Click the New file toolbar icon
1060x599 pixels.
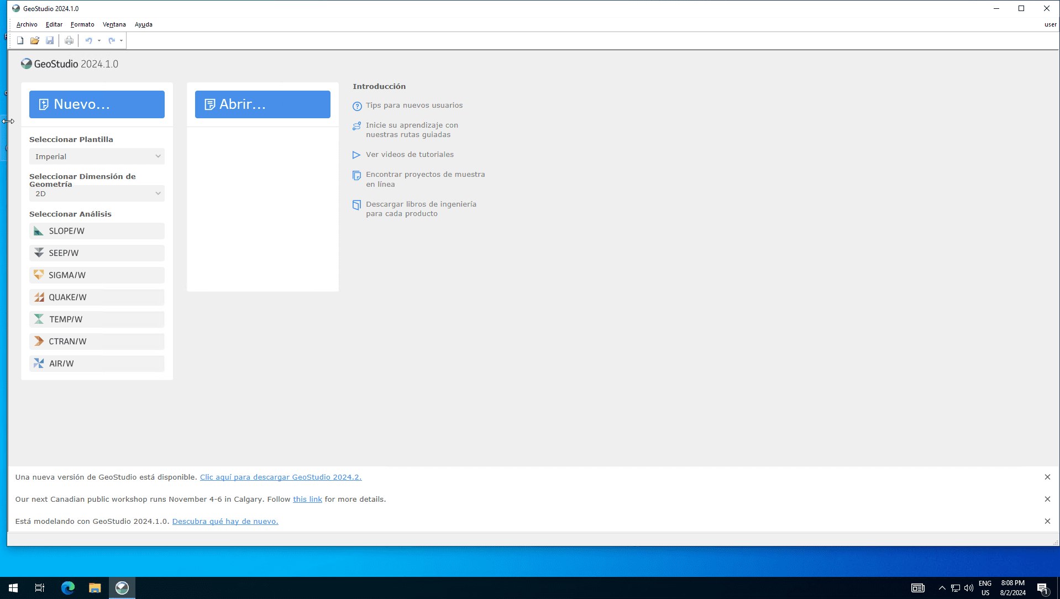pyautogui.click(x=20, y=40)
